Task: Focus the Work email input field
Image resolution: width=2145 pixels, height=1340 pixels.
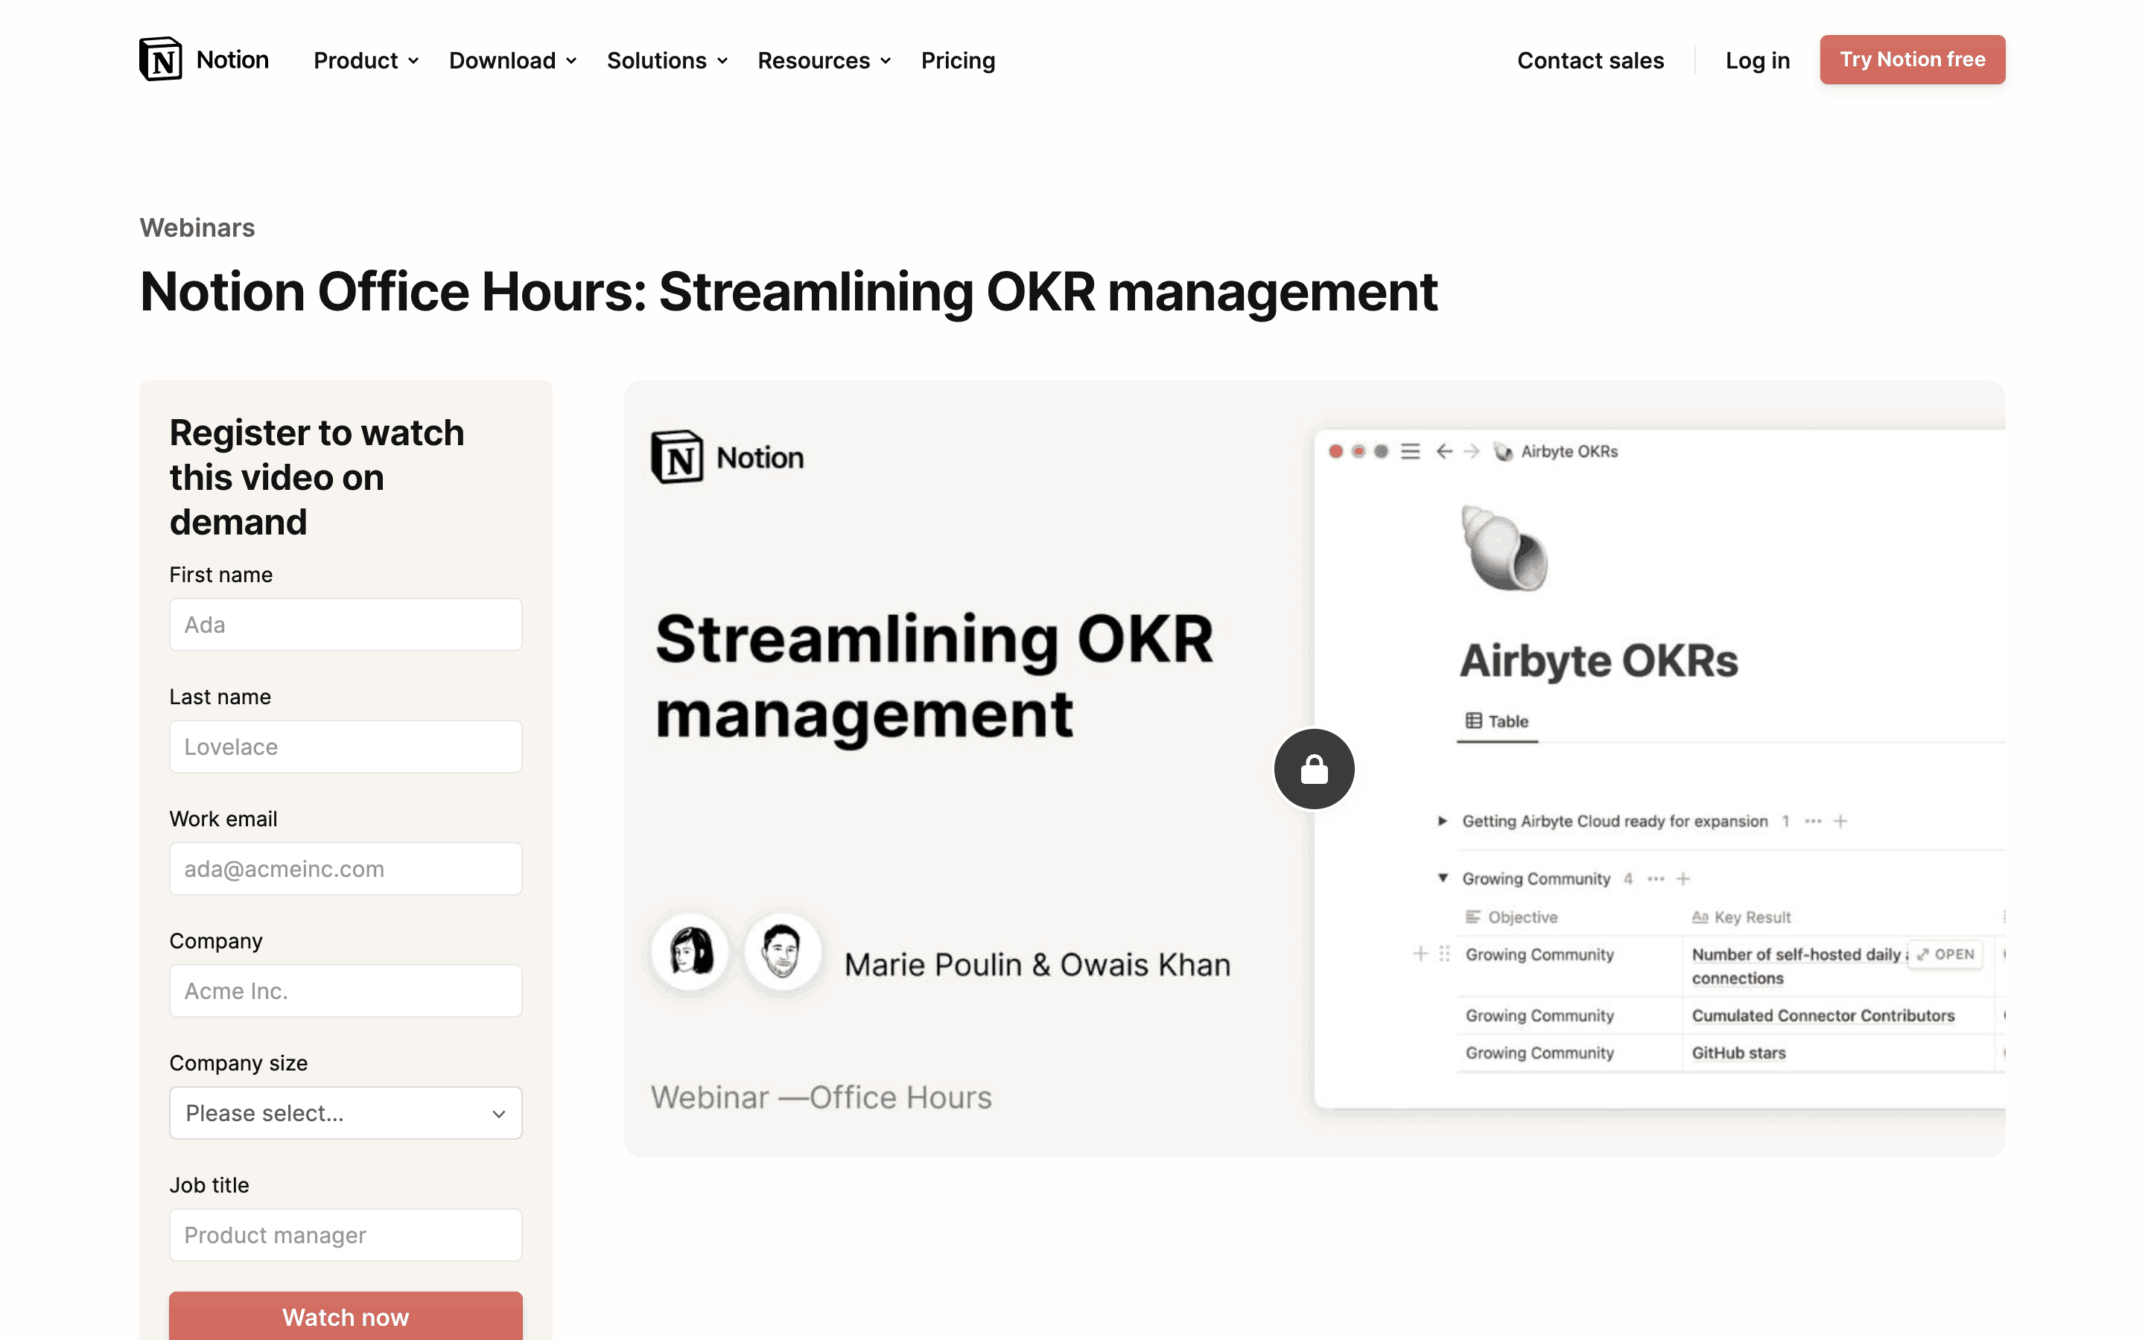Action: (x=346, y=869)
